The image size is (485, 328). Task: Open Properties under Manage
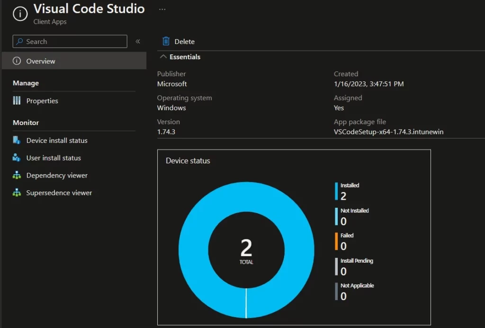click(42, 101)
